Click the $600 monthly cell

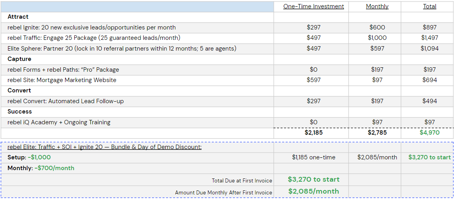click(377, 27)
